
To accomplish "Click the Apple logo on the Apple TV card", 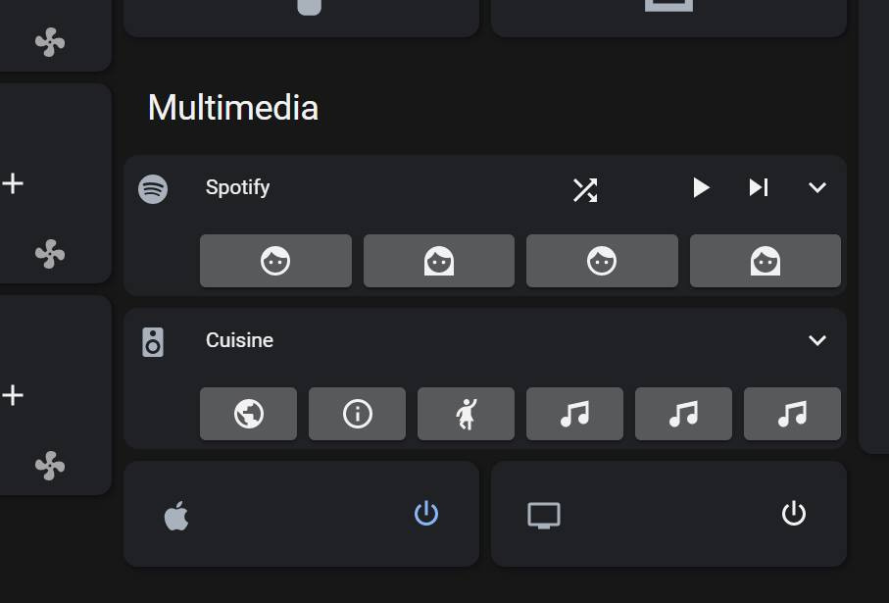I will [175, 514].
